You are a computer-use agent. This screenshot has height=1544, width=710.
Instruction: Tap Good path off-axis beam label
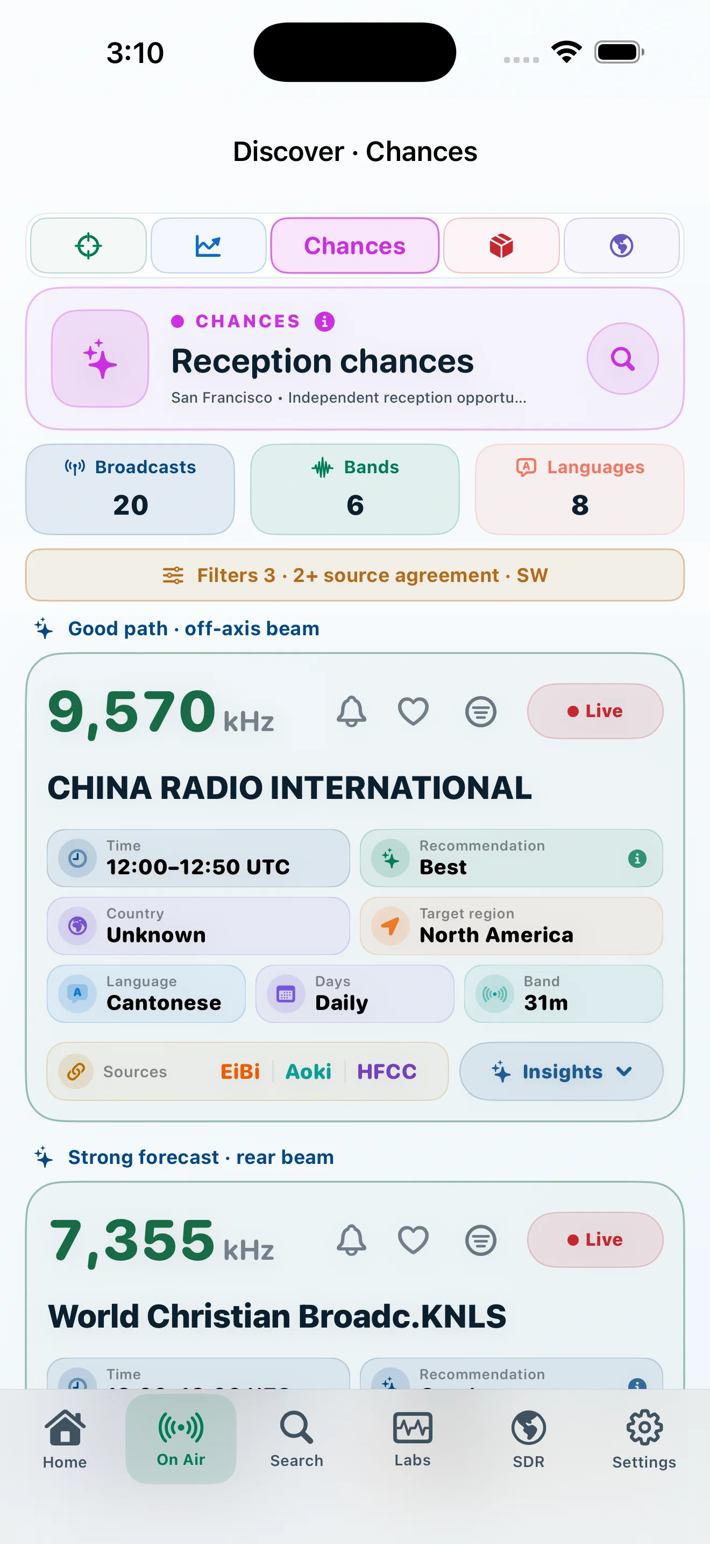pos(193,629)
